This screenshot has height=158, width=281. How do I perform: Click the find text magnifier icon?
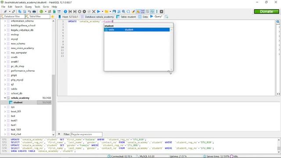click(x=123, y=11)
